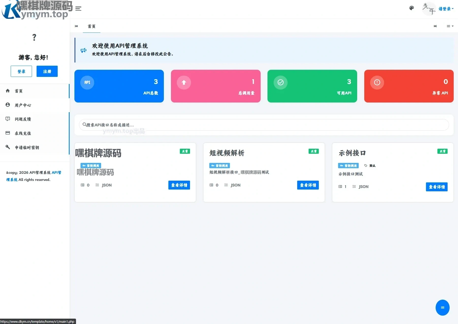Open 首页 in the sidebar menu

(35, 91)
